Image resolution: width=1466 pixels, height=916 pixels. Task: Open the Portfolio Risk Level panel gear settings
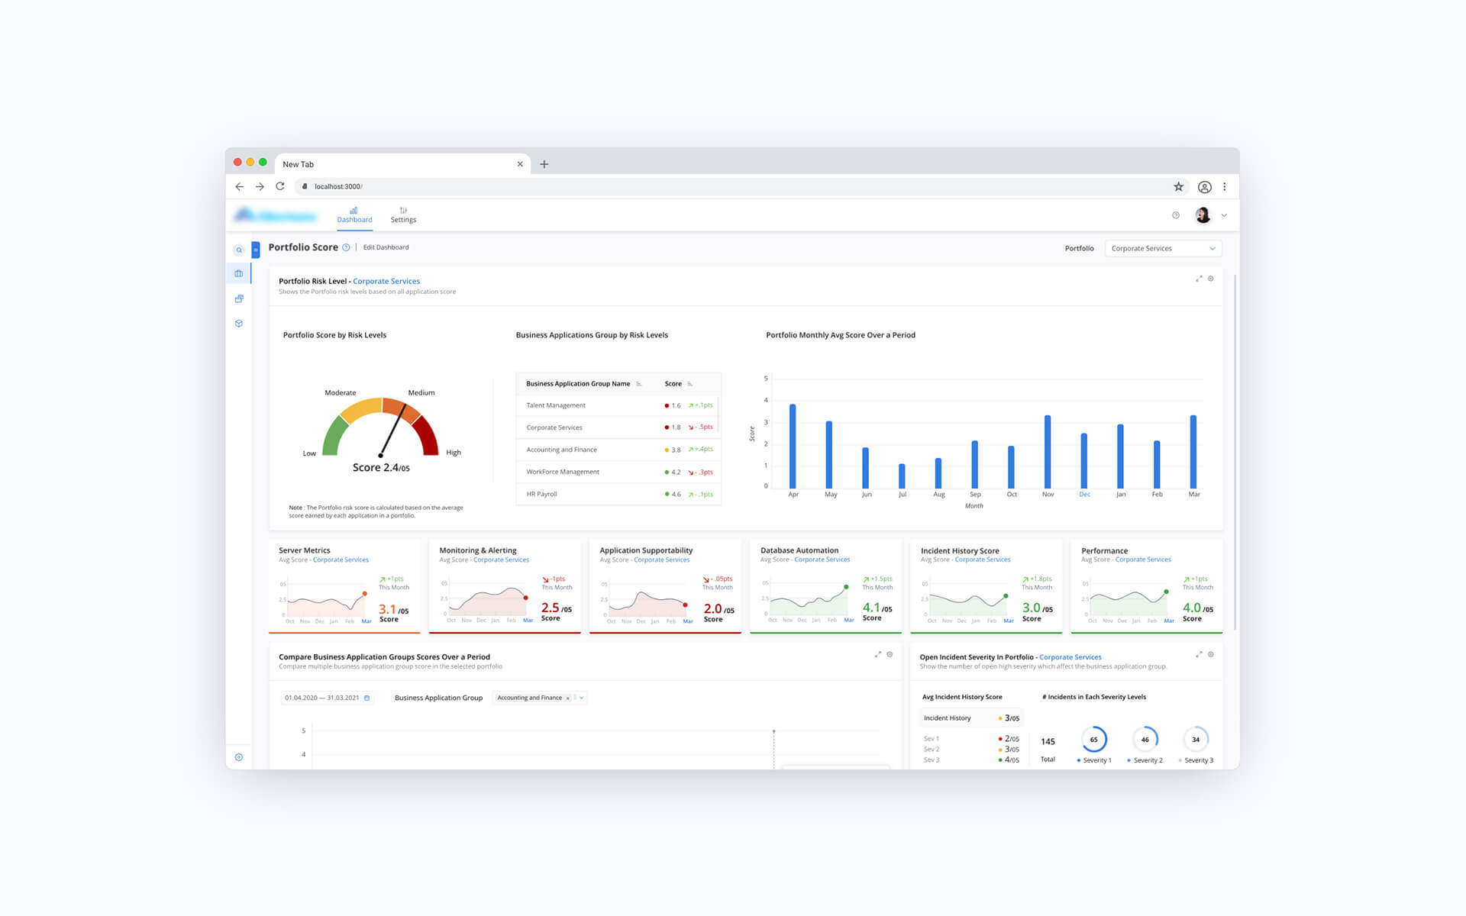click(1211, 279)
